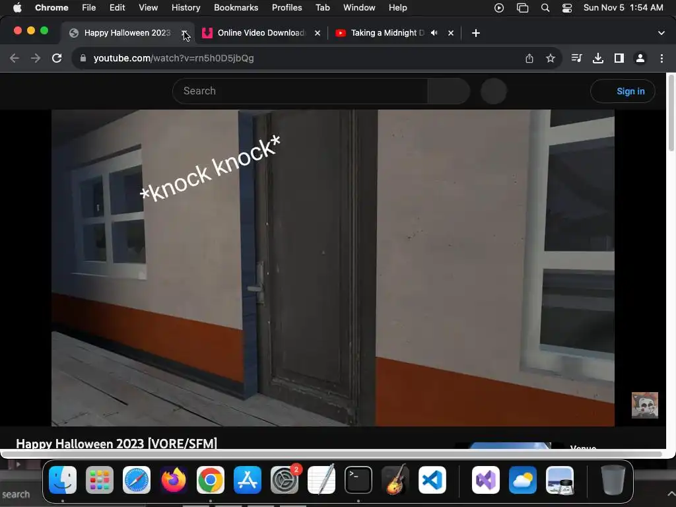This screenshot has height=507, width=676.
Task: Expand the tab search chevron
Action: [x=661, y=33]
